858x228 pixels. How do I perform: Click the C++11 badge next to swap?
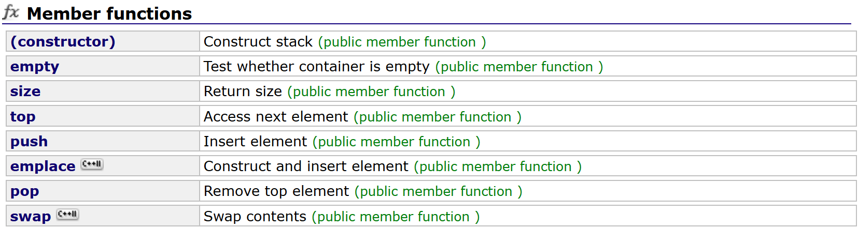(68, 215)
